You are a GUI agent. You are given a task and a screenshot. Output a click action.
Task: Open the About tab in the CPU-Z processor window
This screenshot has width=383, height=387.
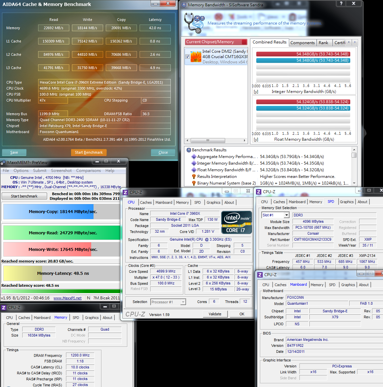229,202
